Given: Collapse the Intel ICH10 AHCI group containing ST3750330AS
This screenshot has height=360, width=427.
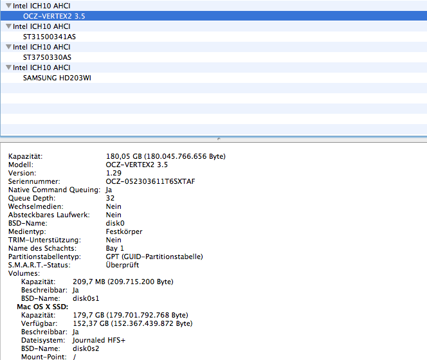Looking at the screenshot, I should (x=9, y=47).
